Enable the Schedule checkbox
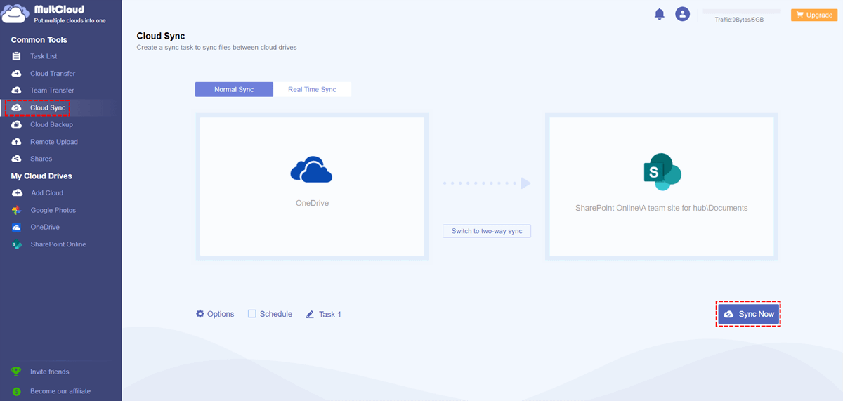This screenshot has width=843, height=401. click(251, 314)
